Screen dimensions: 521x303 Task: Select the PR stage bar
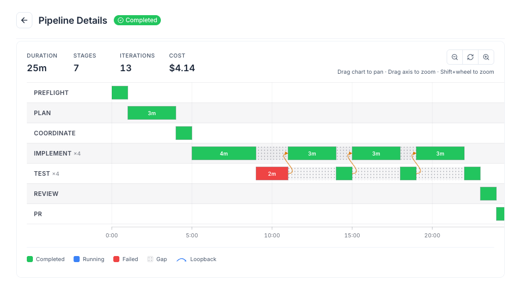point(500,214)
